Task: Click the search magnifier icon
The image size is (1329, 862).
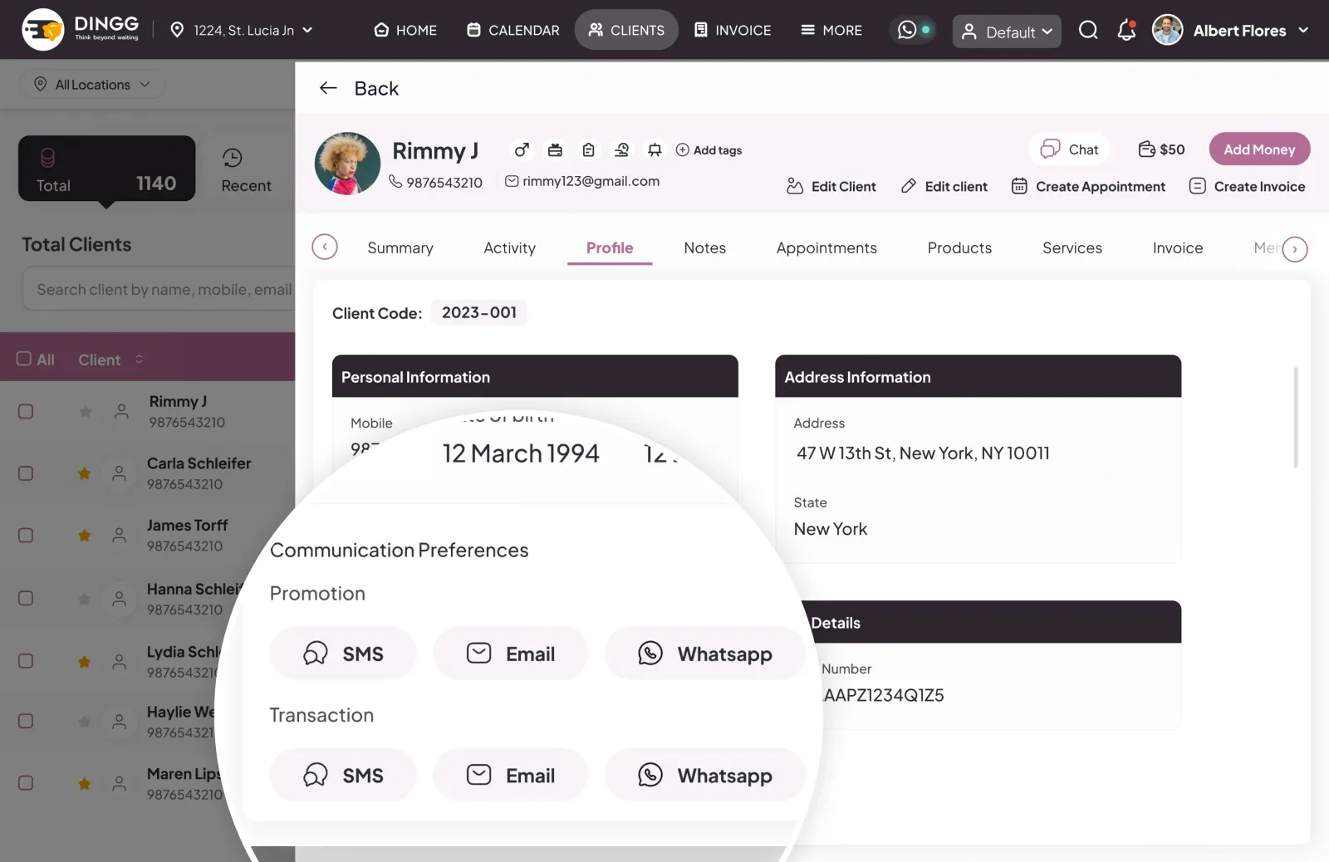Action: click(x=1088, y=31)
